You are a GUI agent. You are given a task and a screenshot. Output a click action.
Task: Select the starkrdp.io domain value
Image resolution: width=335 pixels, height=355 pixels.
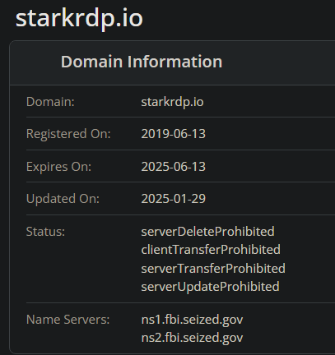(x=172, y=102)
